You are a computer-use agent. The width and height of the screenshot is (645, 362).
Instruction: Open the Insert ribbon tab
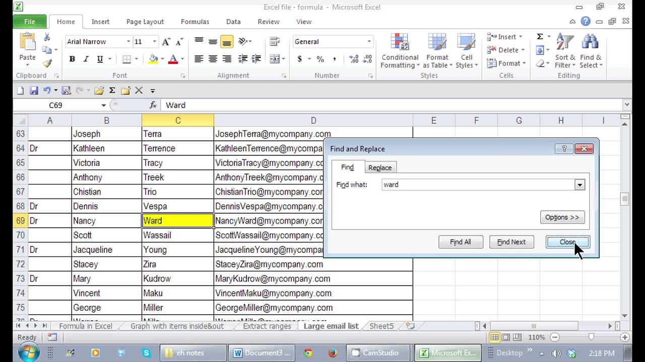click(x=100, y=22)
